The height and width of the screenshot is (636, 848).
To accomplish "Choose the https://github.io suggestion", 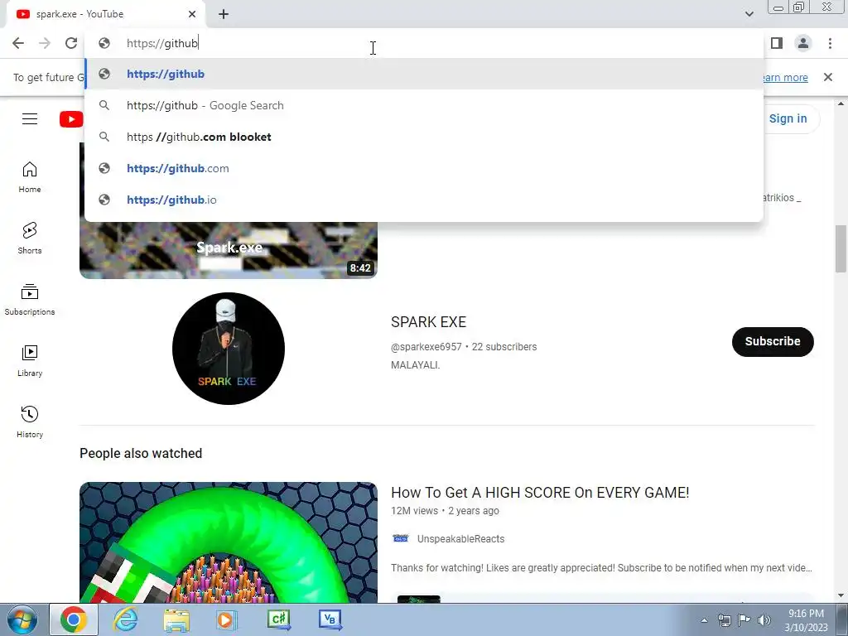I will tap(424, 200).
